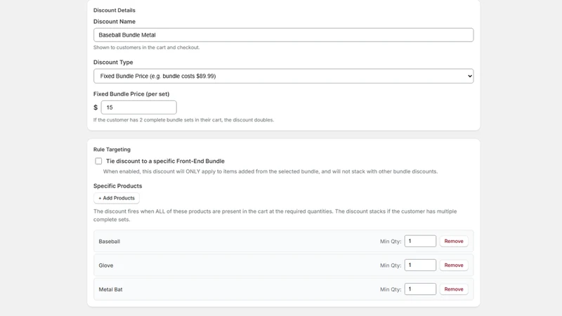
Task: Click the Discount Name field label
Action: tap(115, 22)
